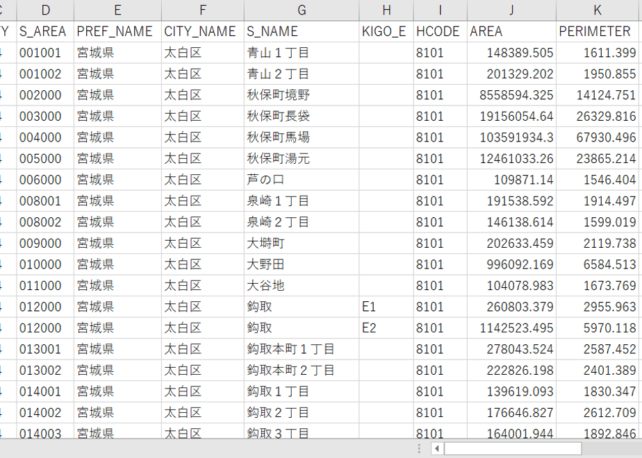Click the KIGO_E cell containing E1
This screenshot has height=458, width=642.
386,307
